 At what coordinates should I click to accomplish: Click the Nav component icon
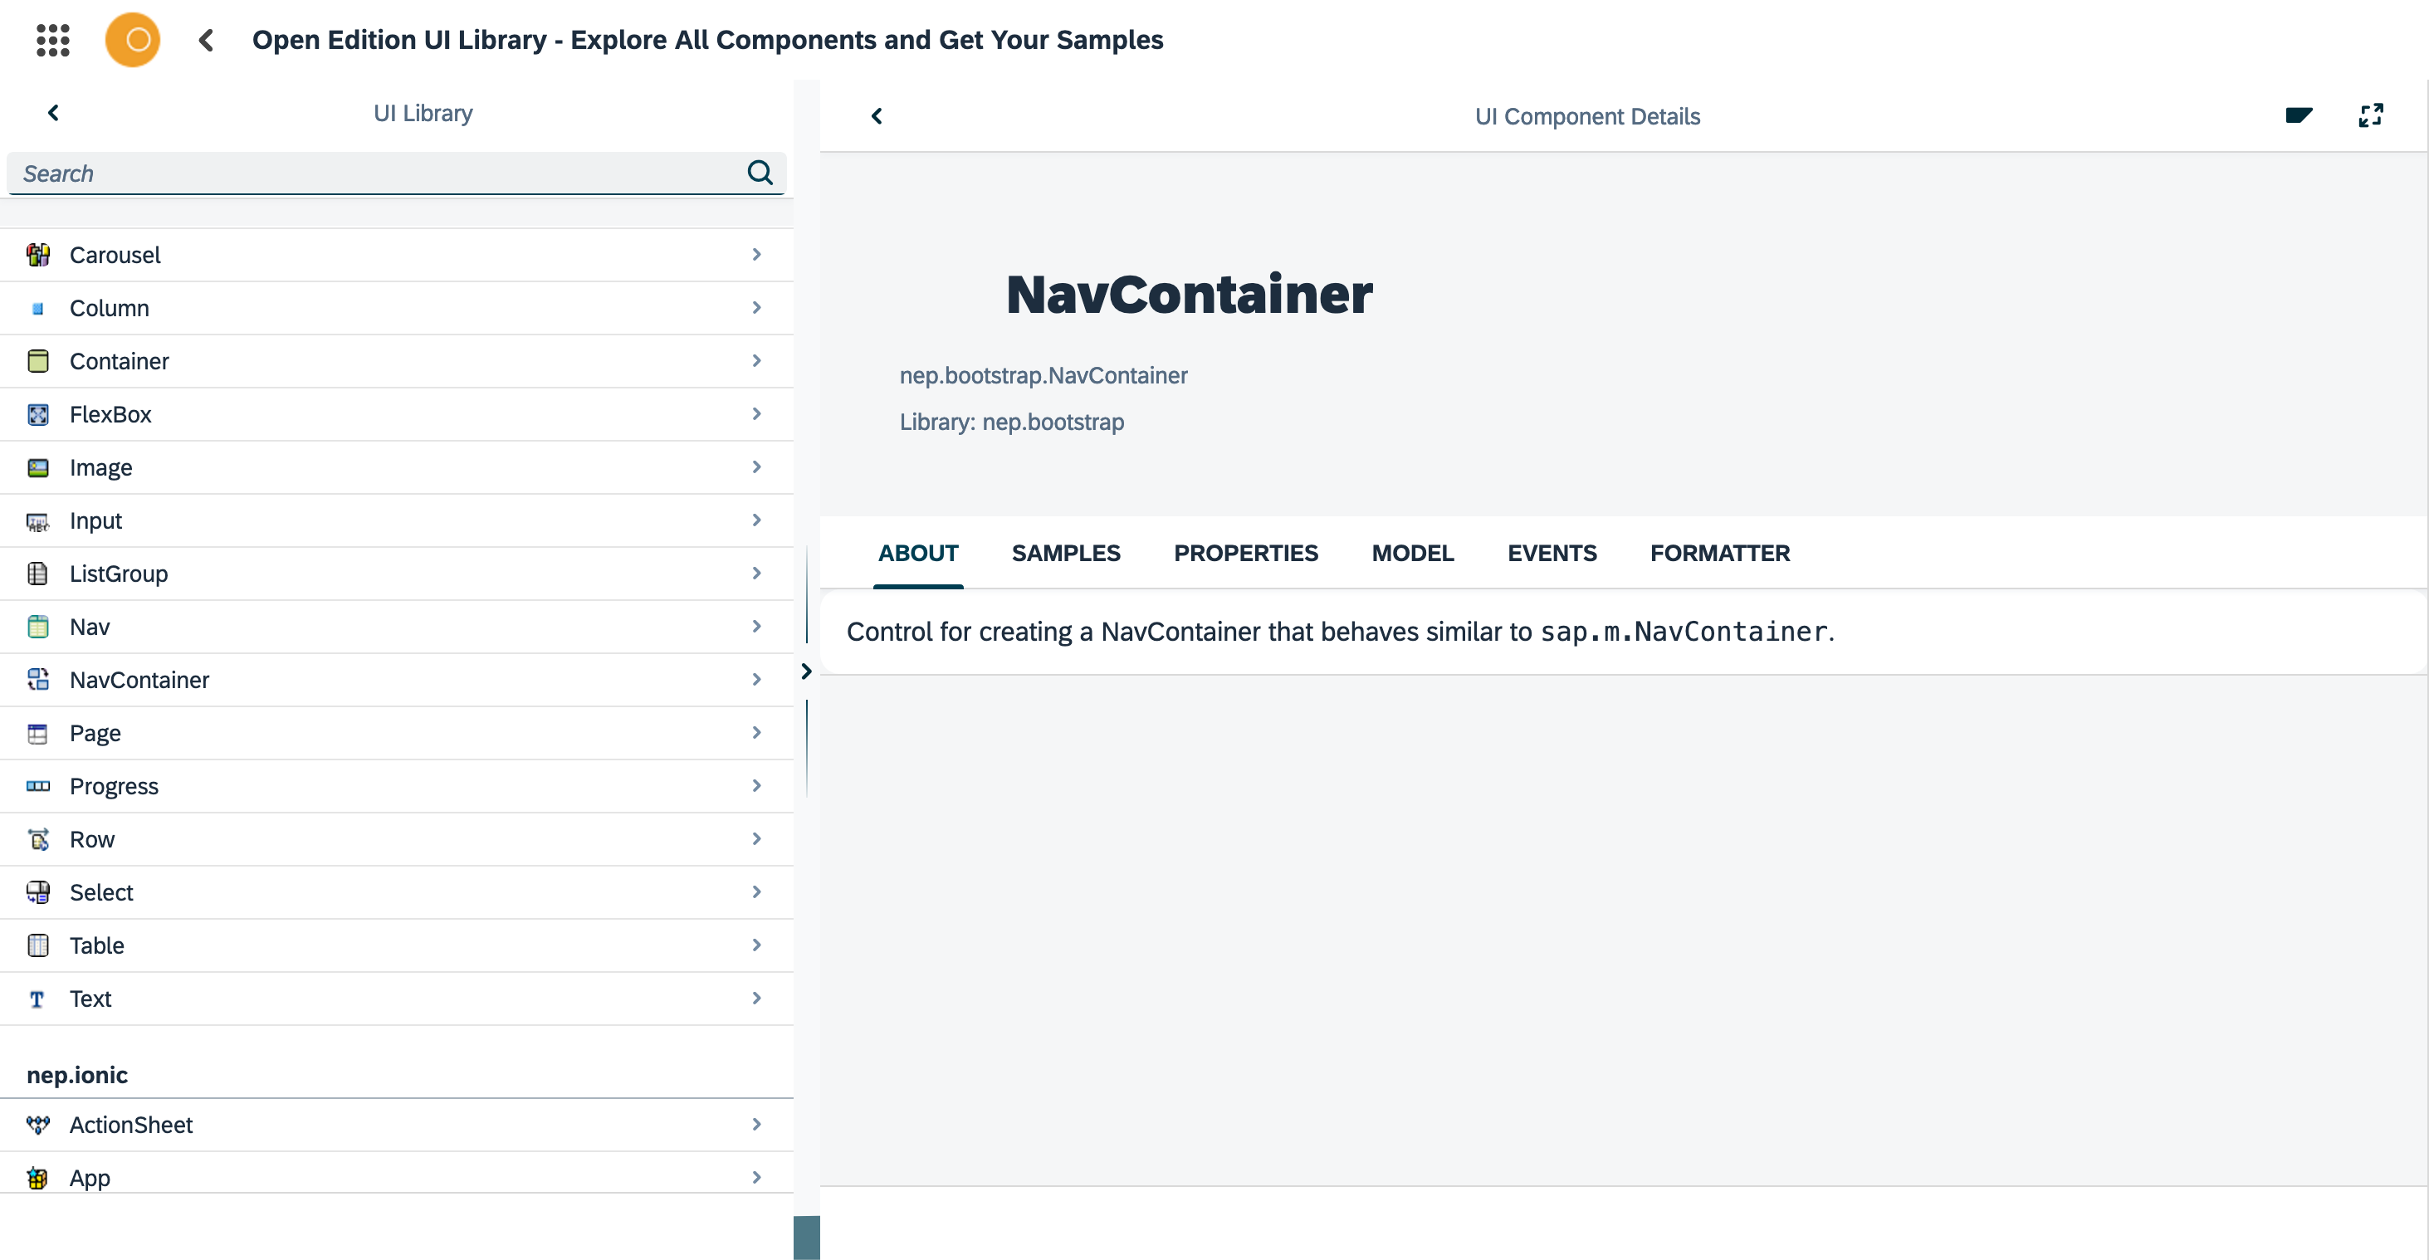[x=37, y=628]
